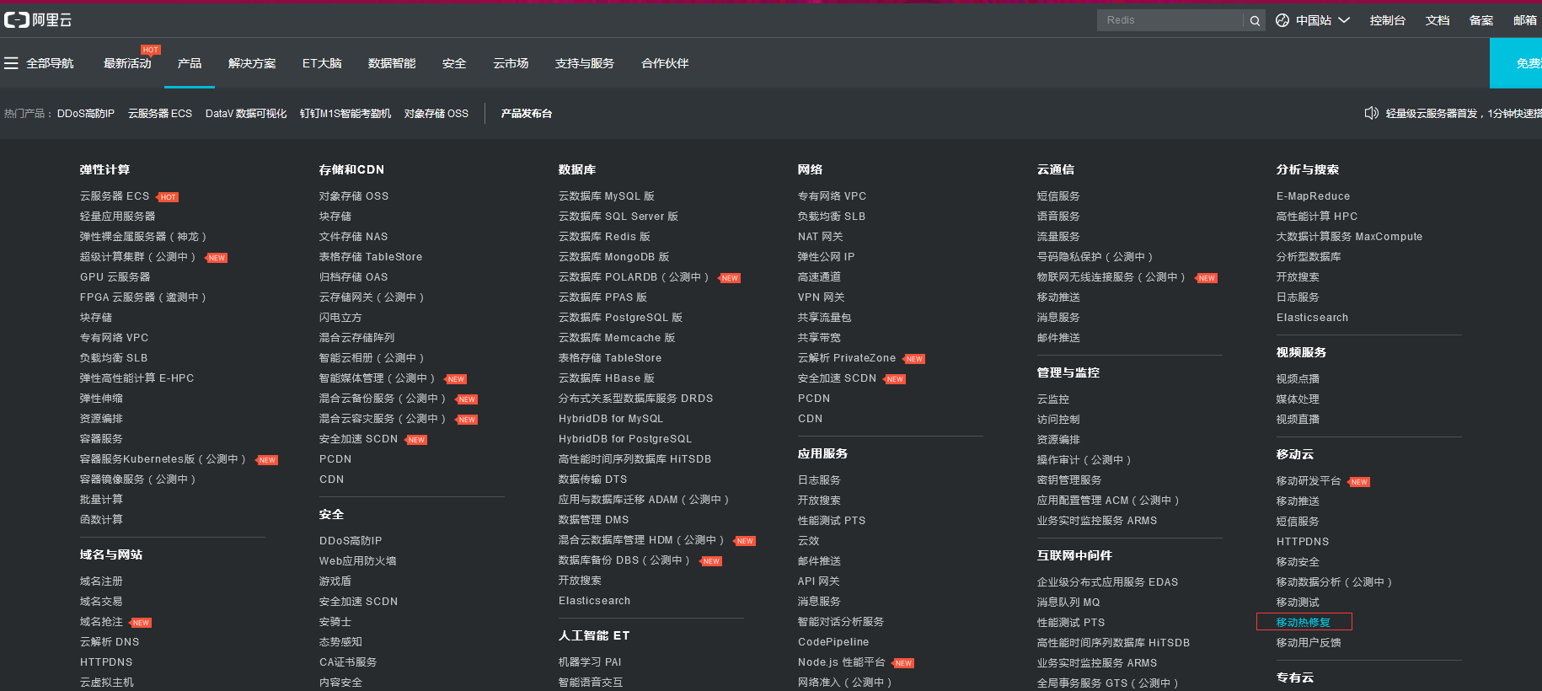
Task: Open 对象存储 OSS in 存储和CDN column
Action: 354,196
